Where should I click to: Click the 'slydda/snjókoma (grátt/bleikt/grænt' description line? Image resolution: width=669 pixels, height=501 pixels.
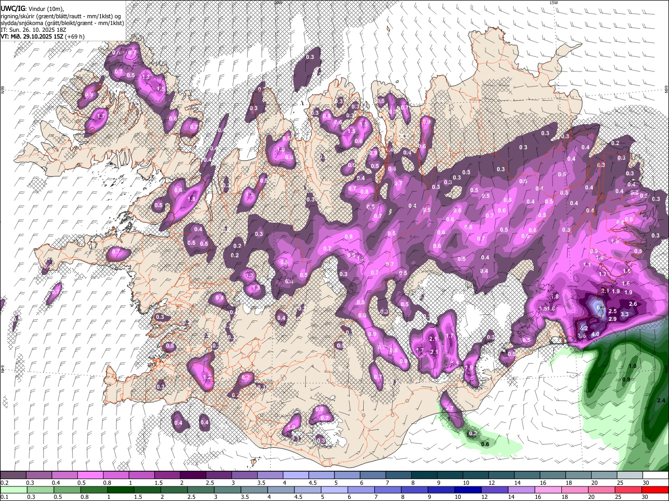click(62, 23)
